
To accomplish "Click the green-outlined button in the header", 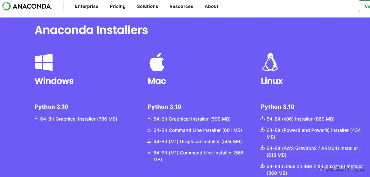I will [365, 6].
